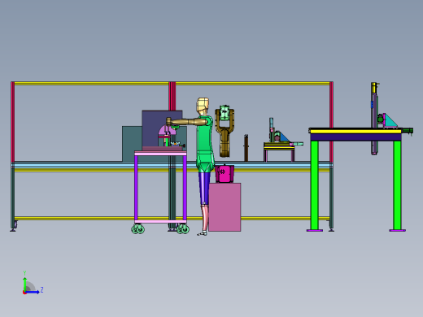Viewport: 423px width, 317px height.
Task: Click the mannequin's blue-purple thigh
Action: [x=204, y=189]
